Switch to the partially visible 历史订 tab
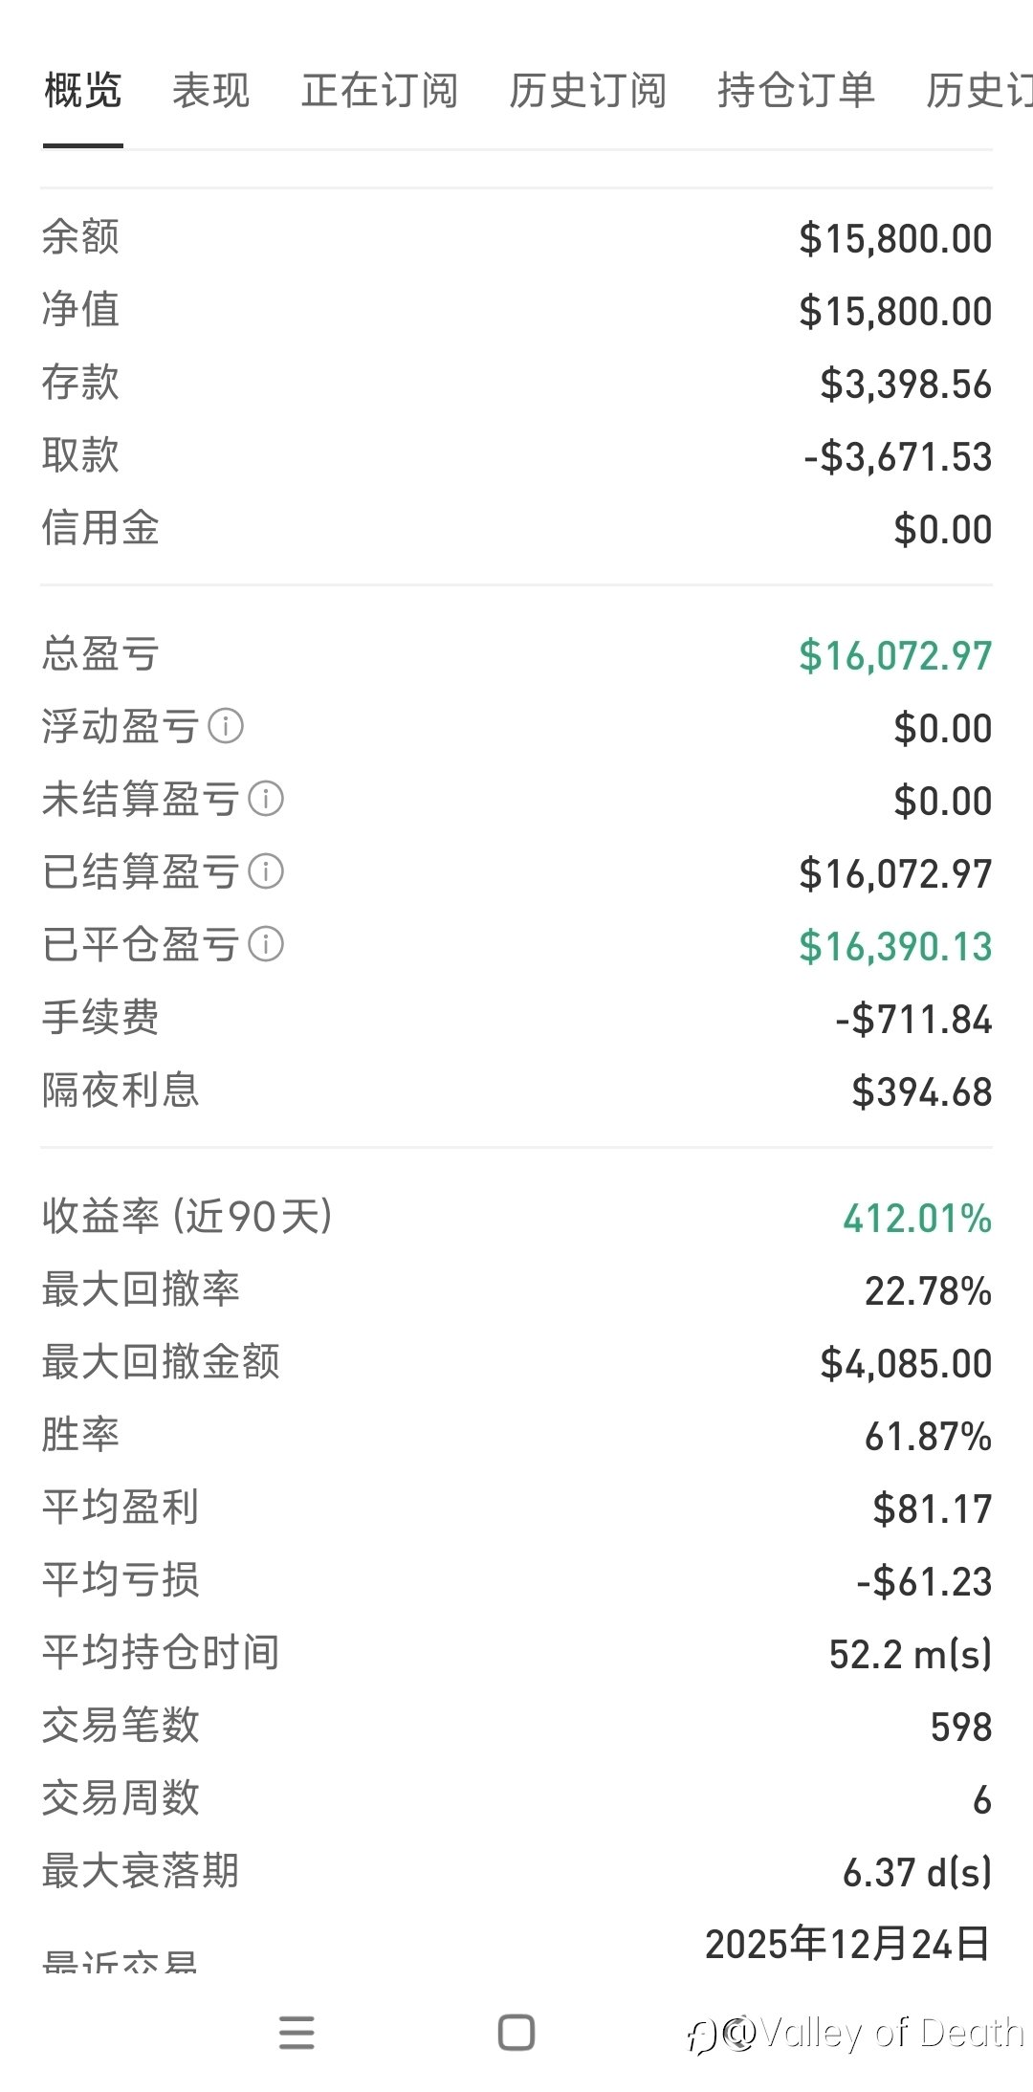Image resolution: width=1033 pixels, height=2092 pixels. point(978,91)
